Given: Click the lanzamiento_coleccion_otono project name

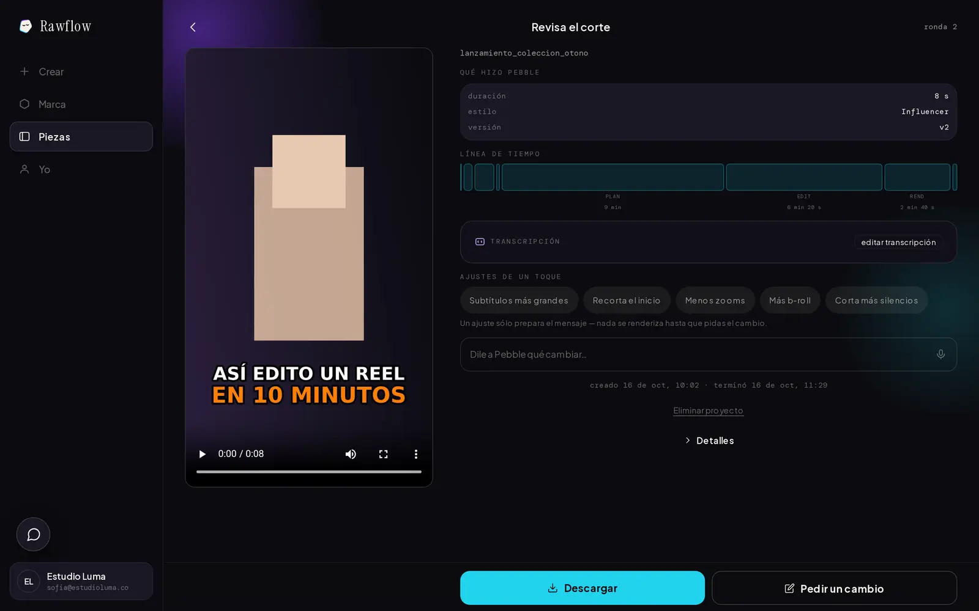Looking at the screenshot, I should click(524, 53).
